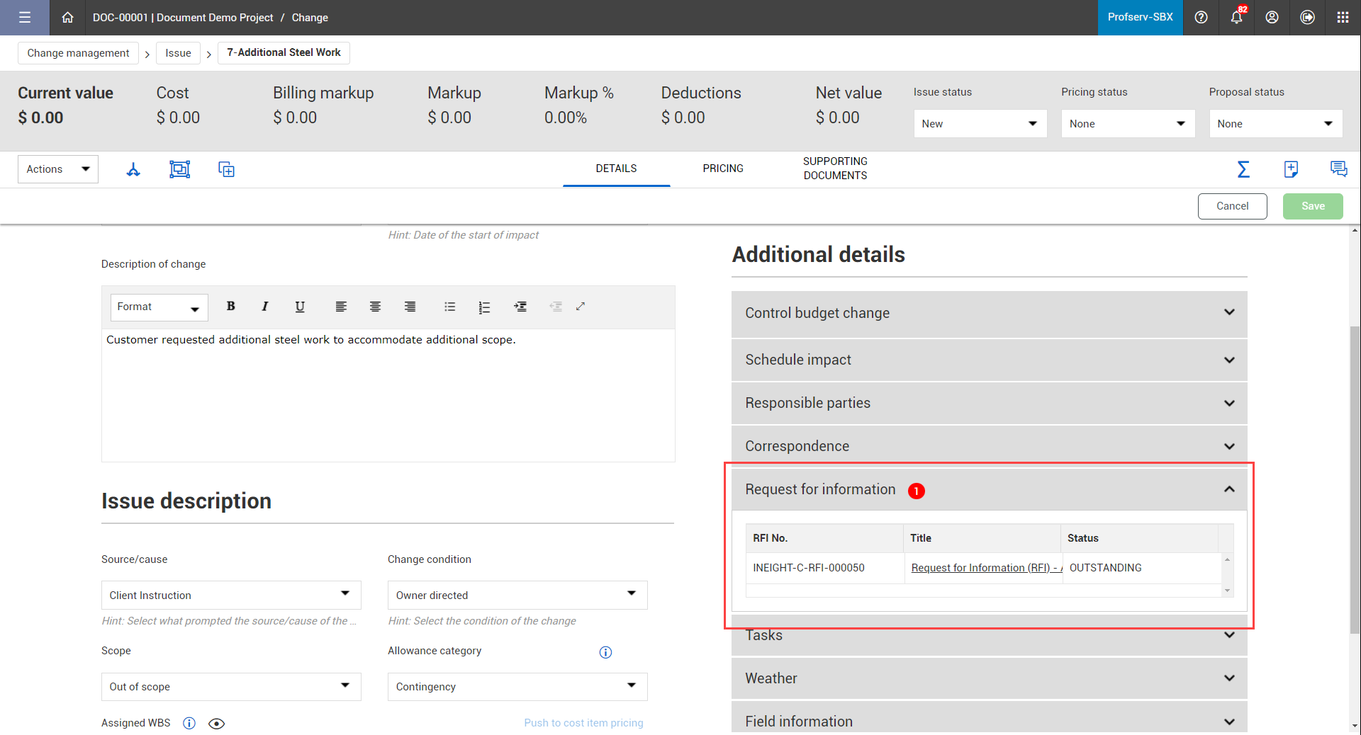1361x735 pixels.
Task: Toggle the Assigned WBS eye icon
Action: tap(217, 723)
